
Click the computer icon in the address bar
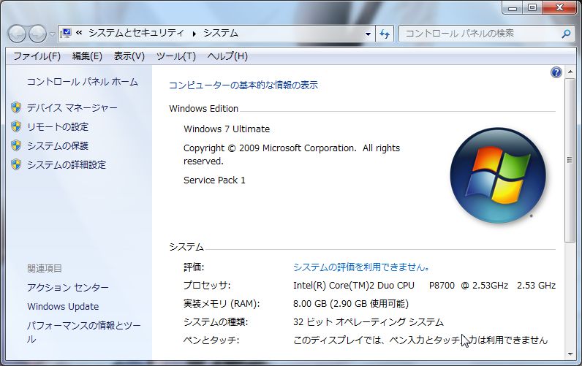point(66,34)
